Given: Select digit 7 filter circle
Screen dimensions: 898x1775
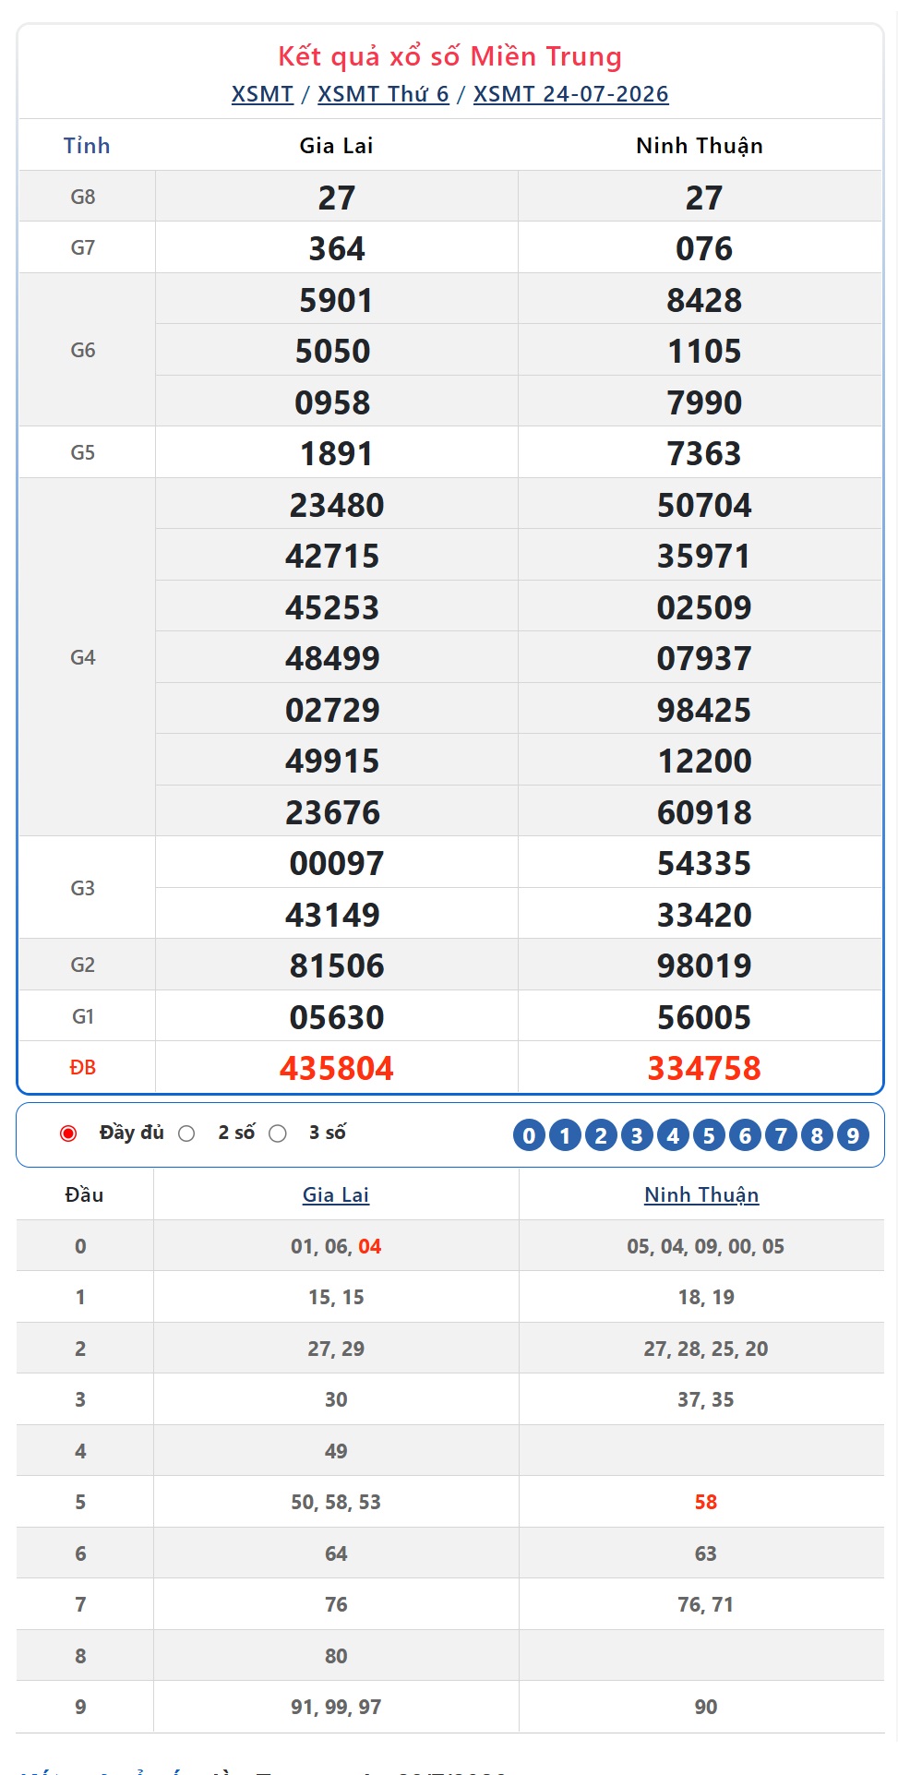Looking at the screenshot, I should (x=781, y=1134).
